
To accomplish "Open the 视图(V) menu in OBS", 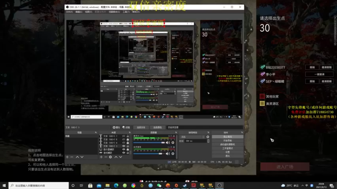I will 88,12.
